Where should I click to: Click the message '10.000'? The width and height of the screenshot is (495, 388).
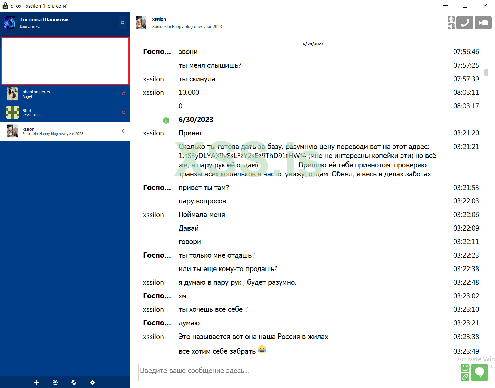[189, 92]
